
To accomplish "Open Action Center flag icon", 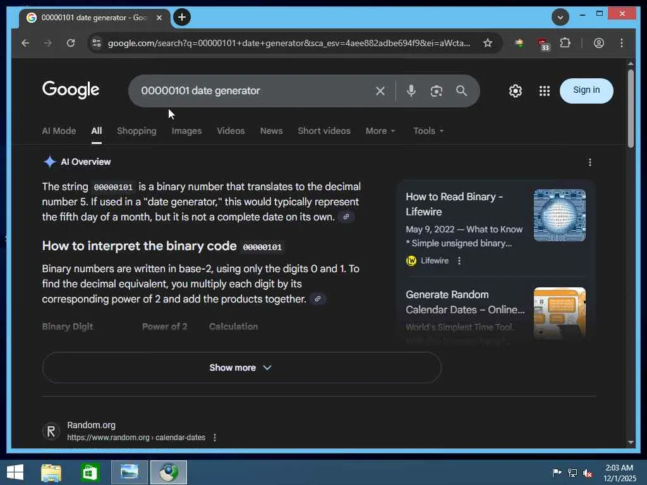I will click(x=557, y=472).
